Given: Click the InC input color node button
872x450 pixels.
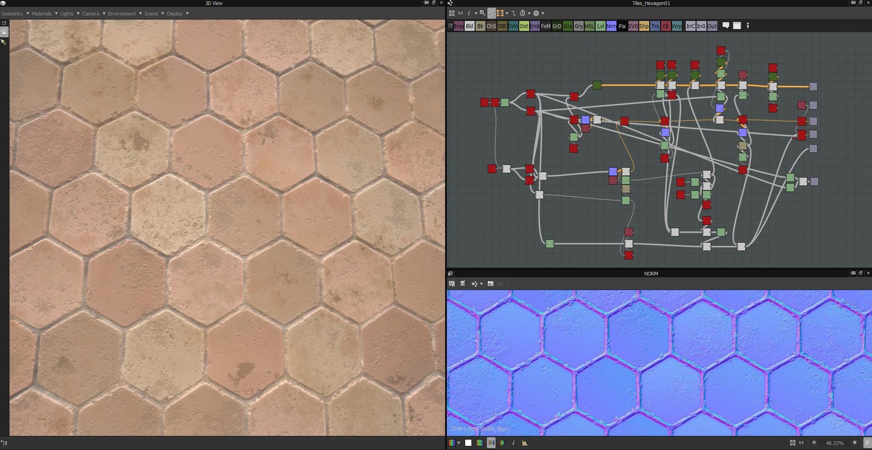Looking at the screenshot, I should (x=691, y=26).
